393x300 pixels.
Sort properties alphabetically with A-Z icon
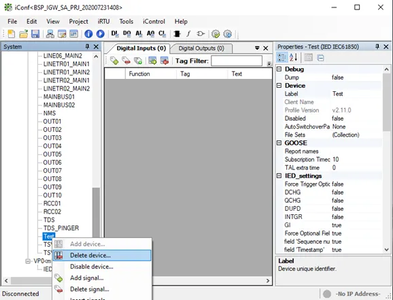point(293,57)
